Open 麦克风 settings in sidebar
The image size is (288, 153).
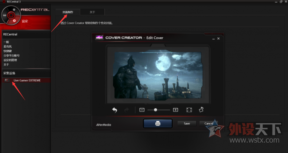point(8,47)
